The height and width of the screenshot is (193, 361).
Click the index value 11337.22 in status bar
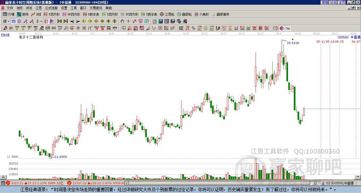click(79, 183)
